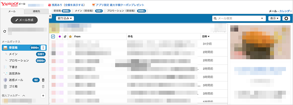Viewport: 293px width, 105px height.
Task: Click the メール作成 compose button
Action: [x=24, y=20]
